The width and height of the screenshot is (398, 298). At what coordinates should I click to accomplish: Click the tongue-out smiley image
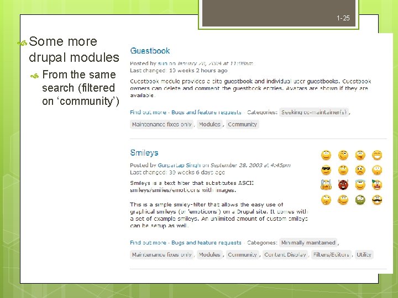[x=360, y=155]
